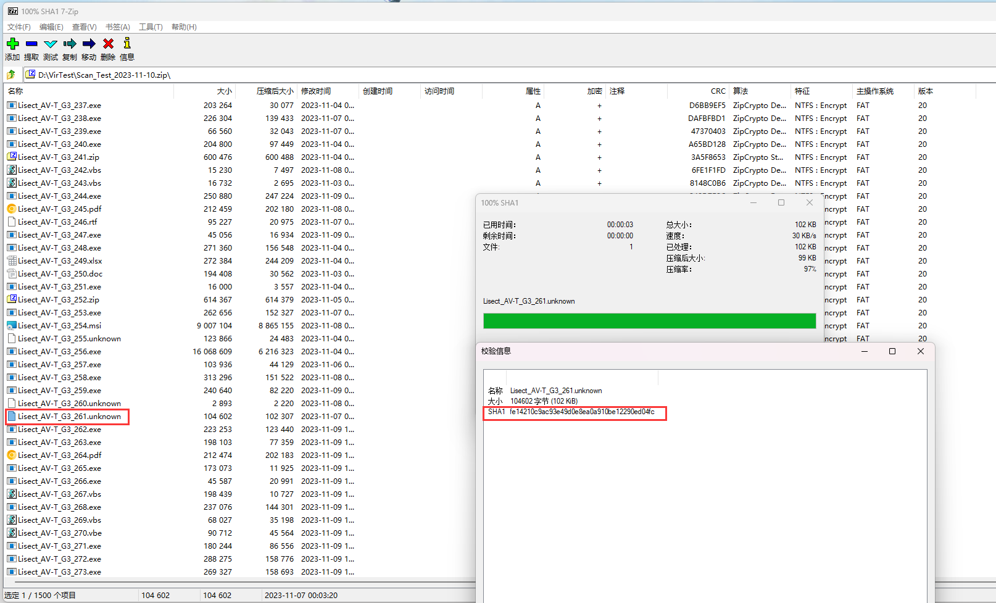Sort by the 属性 column header
The image size is (996, 603).
pos(513,91)
